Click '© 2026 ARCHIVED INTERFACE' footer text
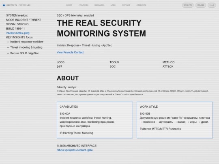Viewport: 219px width, 164px height. tap(77, 146)
